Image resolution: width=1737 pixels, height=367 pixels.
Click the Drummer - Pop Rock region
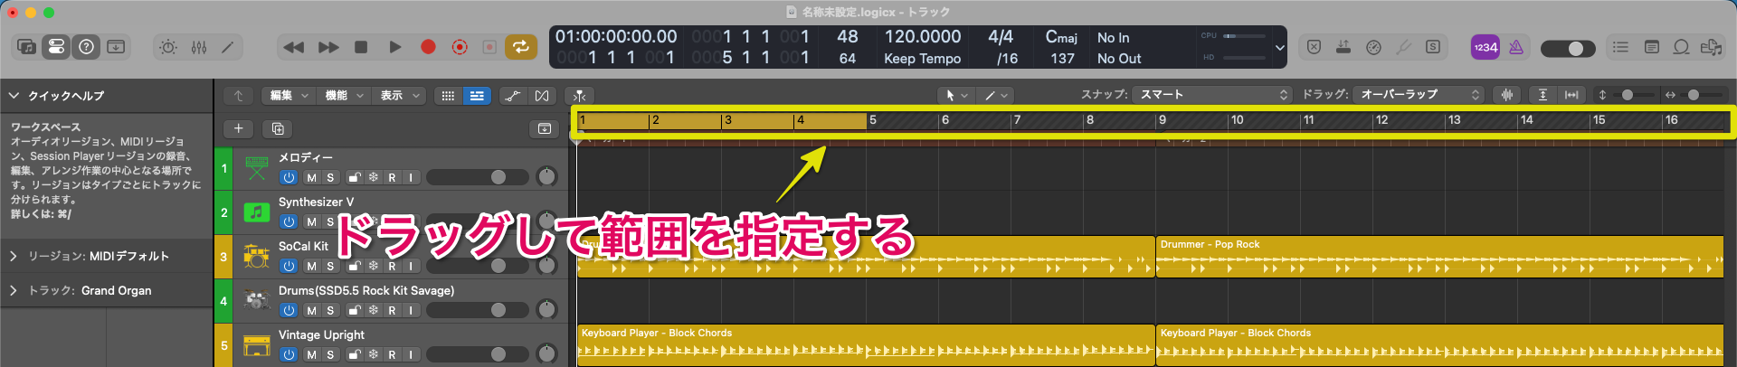pyautogui.click(x=1439, y=257)
